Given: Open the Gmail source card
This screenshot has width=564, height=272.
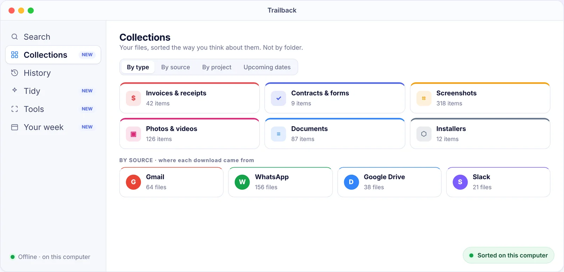Looking at the screenshot, I should click(171, 182).
